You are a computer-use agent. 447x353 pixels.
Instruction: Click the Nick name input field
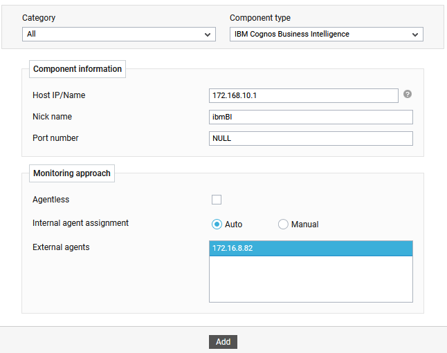click(311, 117)
